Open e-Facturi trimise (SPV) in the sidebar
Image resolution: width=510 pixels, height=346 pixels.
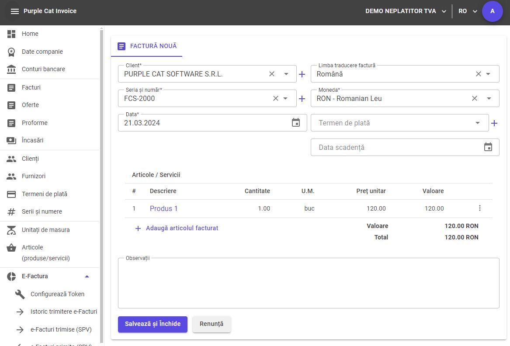pyautogui.click(x=61, y=330)
